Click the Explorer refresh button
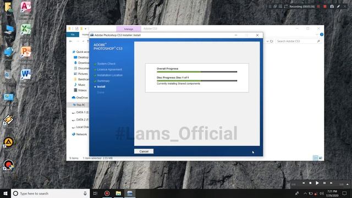352x198 pixels. click(271, 41)
